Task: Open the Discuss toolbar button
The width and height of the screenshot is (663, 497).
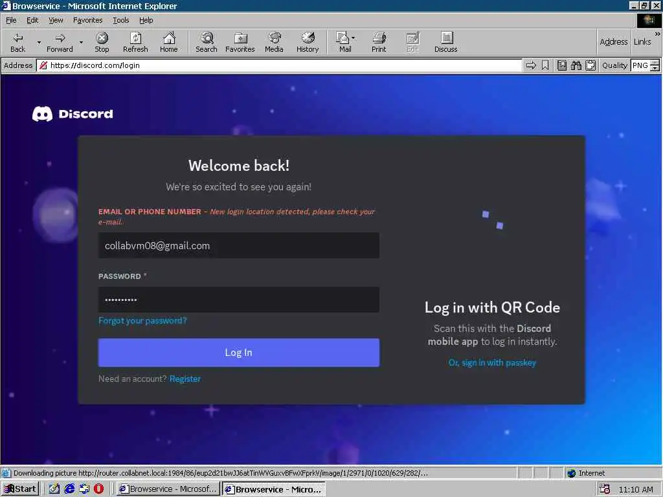Action: point(445,42)
